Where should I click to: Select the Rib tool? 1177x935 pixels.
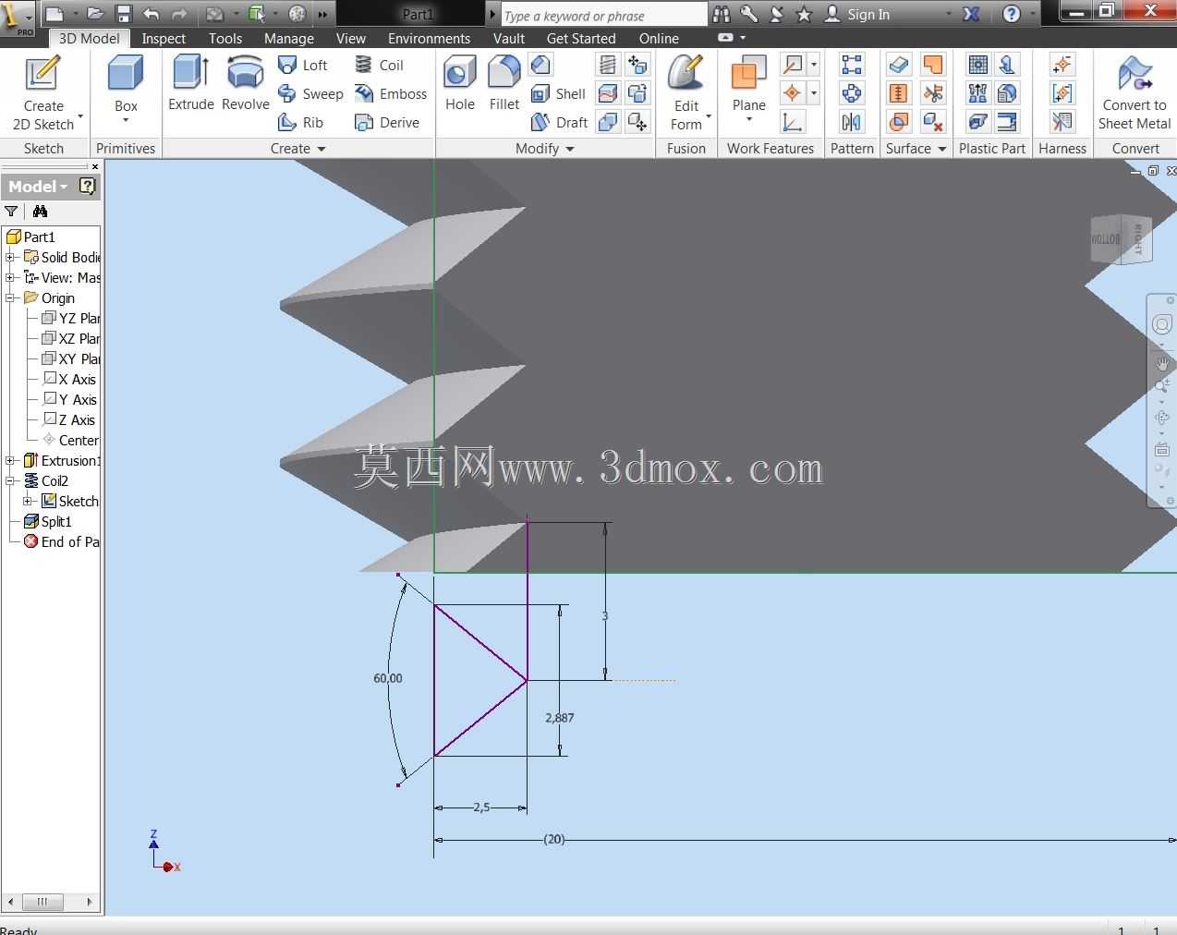301,122
